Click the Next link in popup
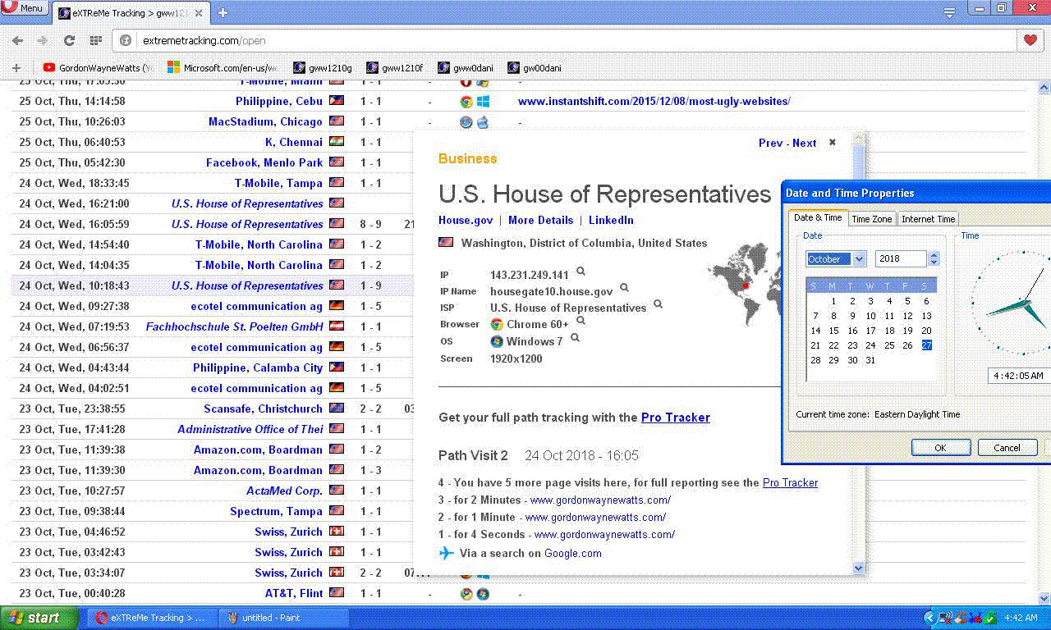Image resolution: width=1051 pixels, height=630 pixels. pyautogui.click(x=805, y=143)
